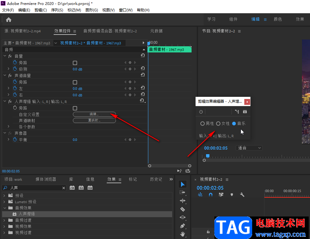The width and height of the screenshot is (310, 239).
Task: Expand the 级别 parameter
Action: click(9, 68)
